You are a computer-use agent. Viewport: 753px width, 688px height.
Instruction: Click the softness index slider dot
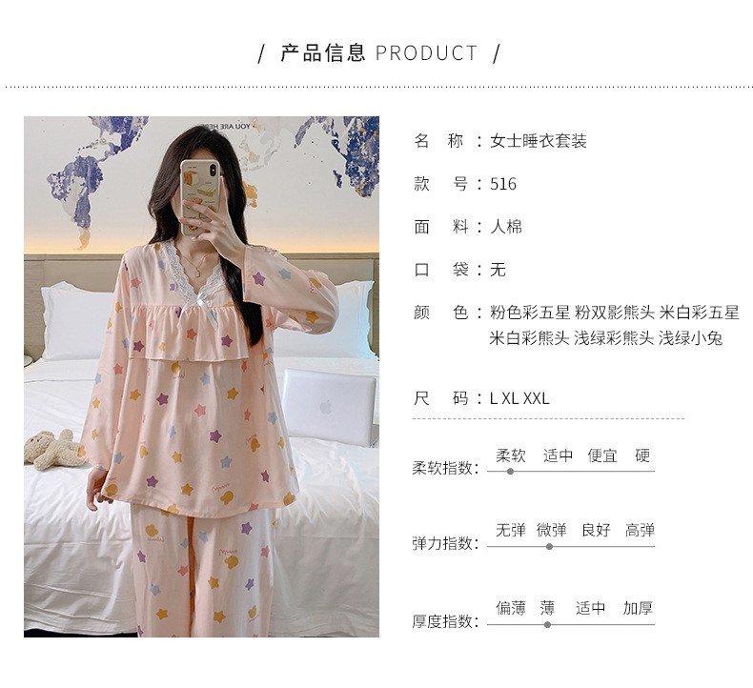coord(511,472)
